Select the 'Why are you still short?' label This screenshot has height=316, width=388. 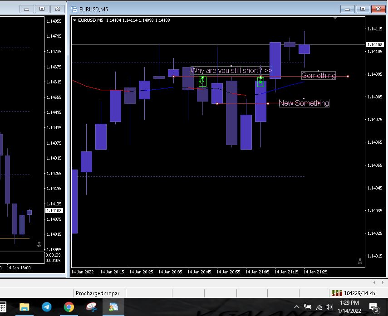click(x=231, y=71)
